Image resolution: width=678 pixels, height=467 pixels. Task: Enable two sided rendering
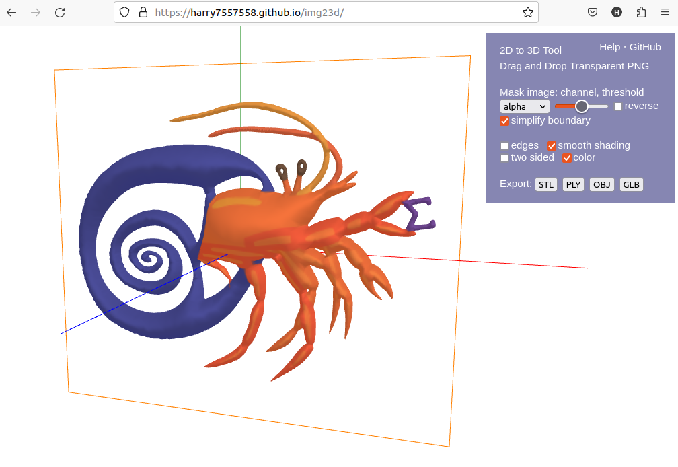point(504,157)
